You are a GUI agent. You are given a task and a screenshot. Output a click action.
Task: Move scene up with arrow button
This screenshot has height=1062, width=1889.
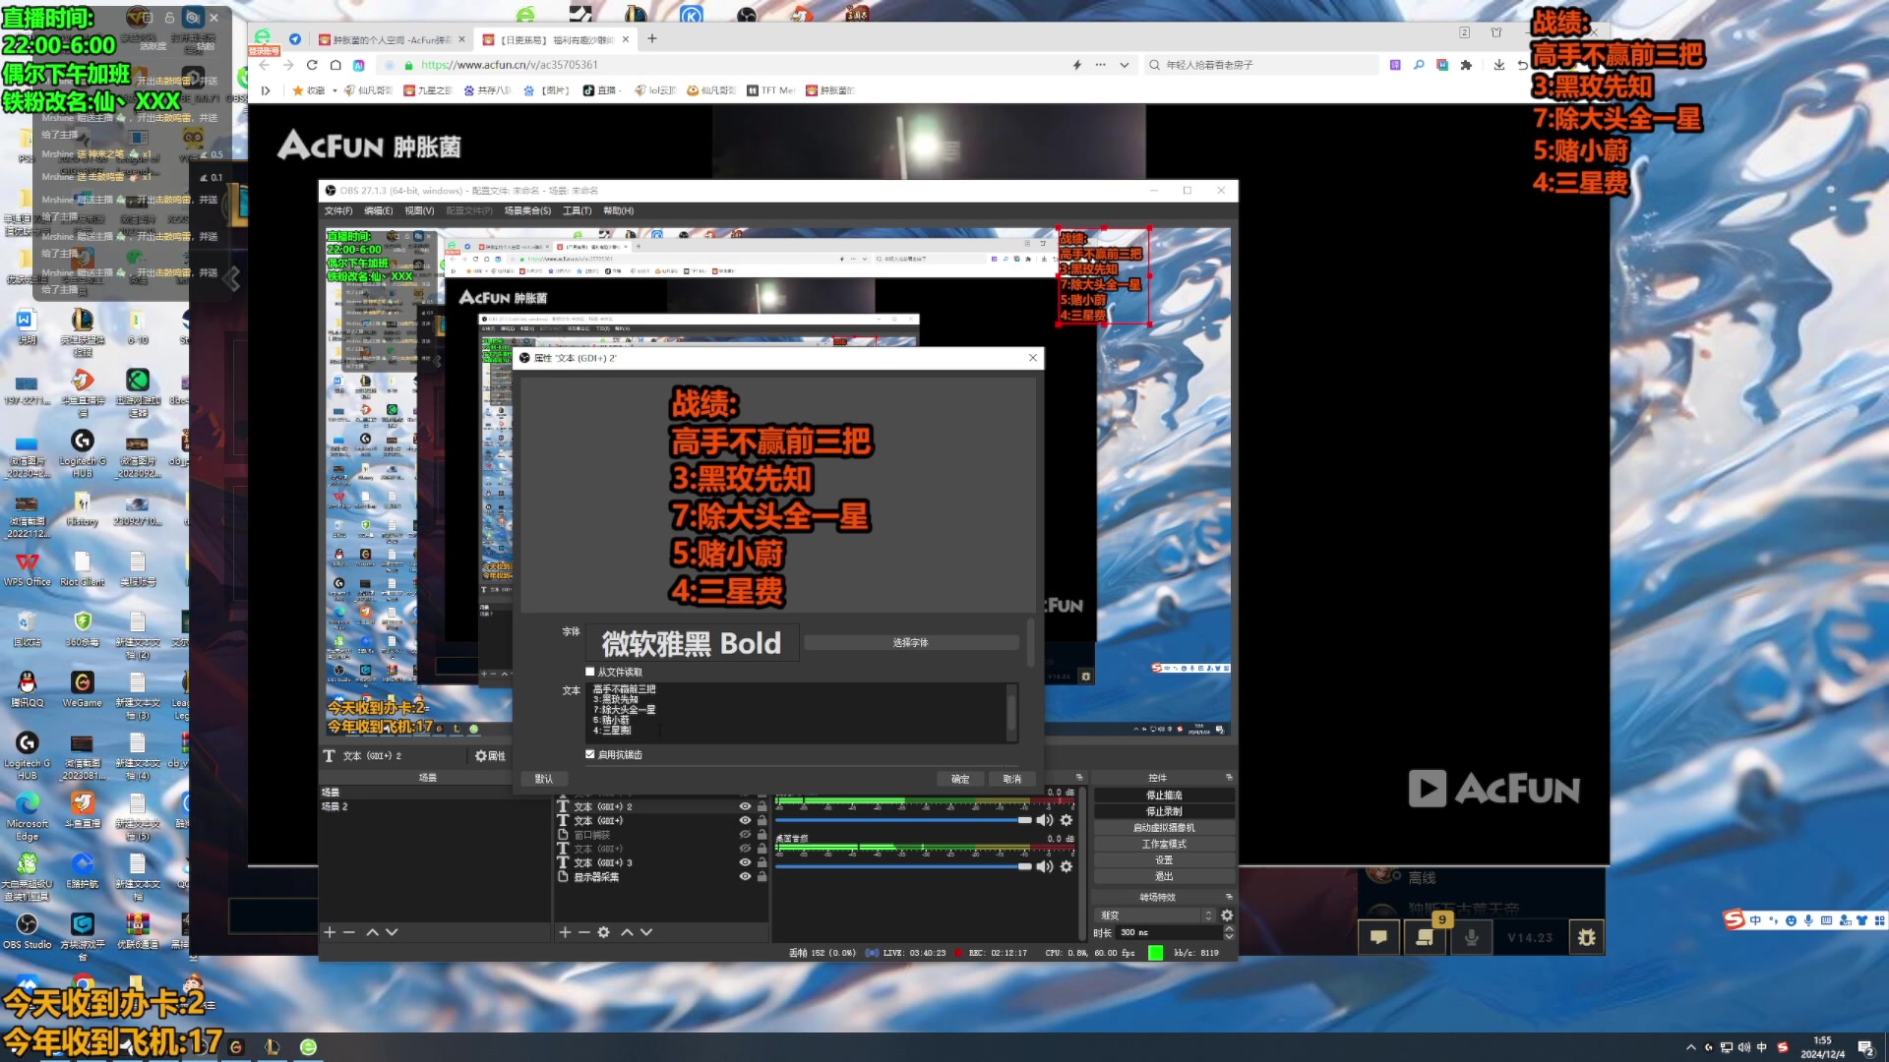(x=372, y=932)
